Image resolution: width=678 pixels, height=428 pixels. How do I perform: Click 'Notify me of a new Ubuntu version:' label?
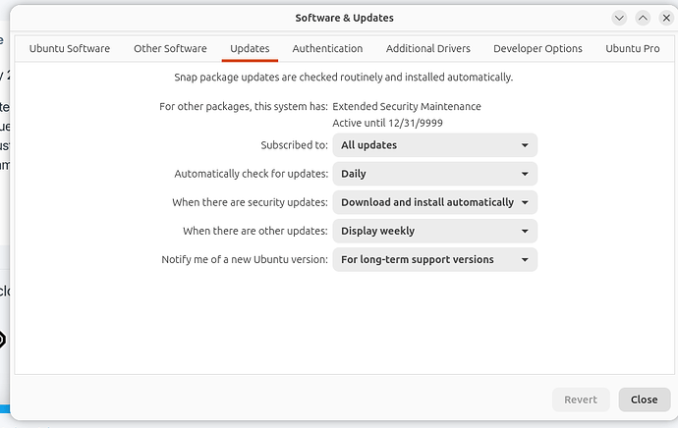coord(245,259)
